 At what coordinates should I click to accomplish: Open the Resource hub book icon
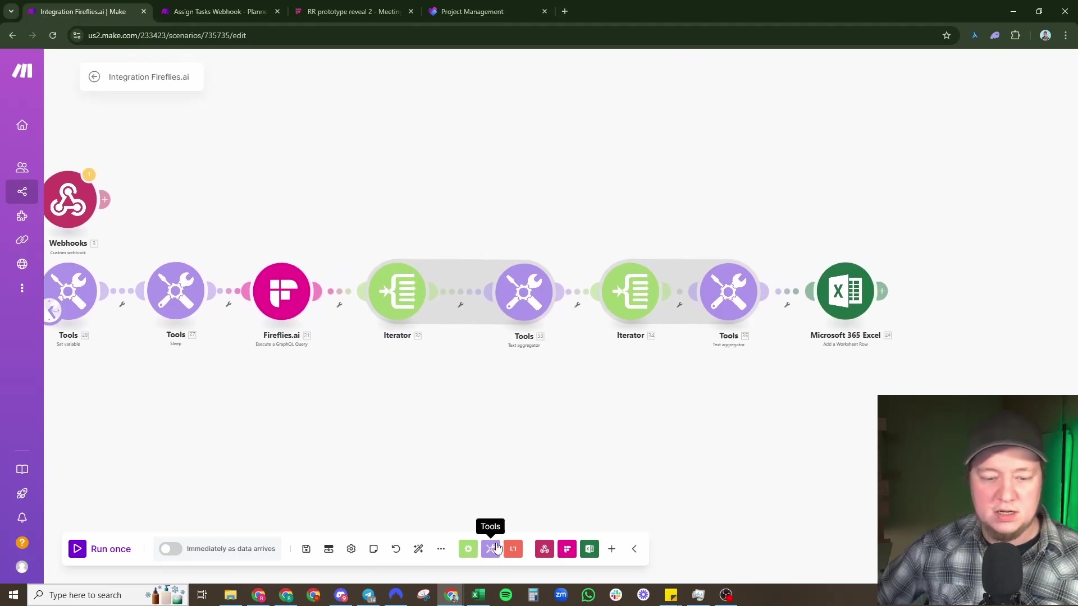[22, 469]
